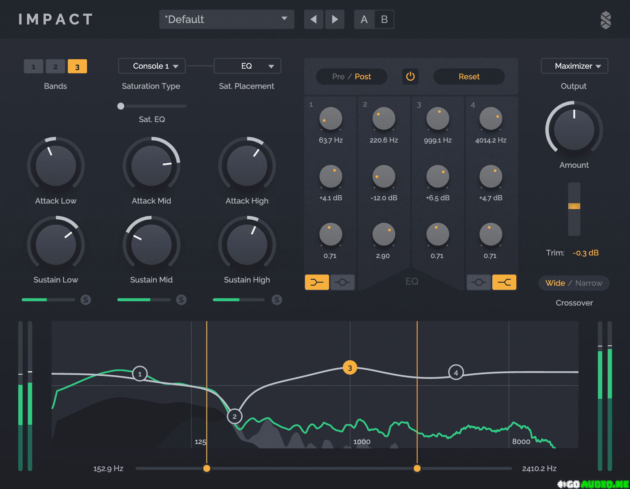630x489 pixels.
Task: Click the band 1 frequency knob 63.7 Hz
Action: (331, 118)
